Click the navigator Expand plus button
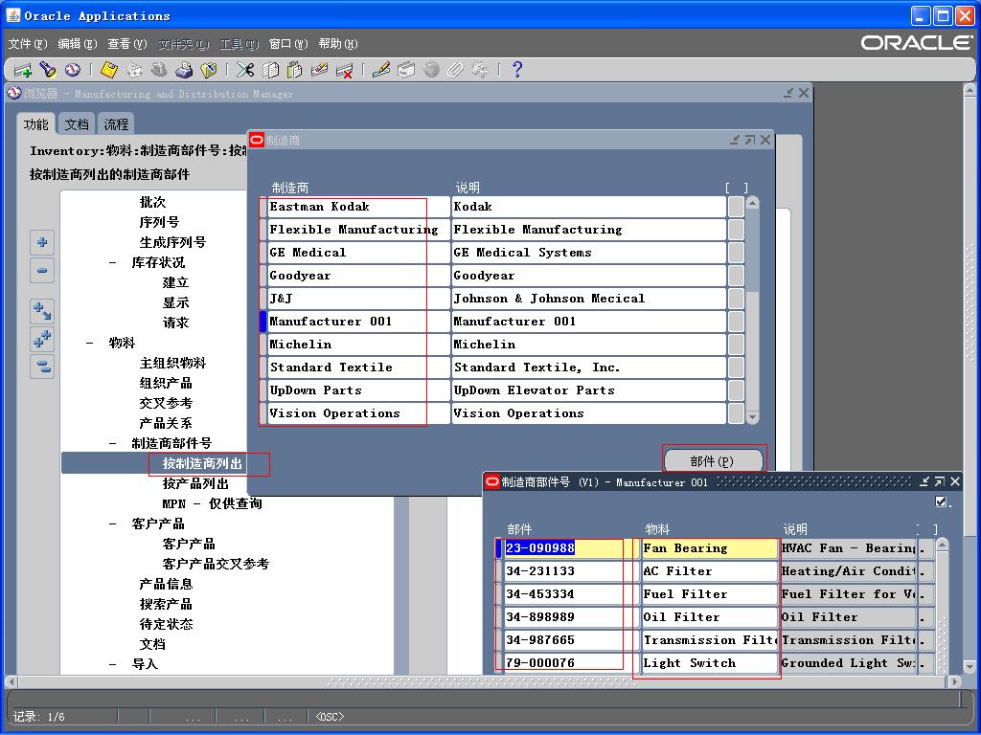Screen dimensions: 981x735 (x=42, y=242)
